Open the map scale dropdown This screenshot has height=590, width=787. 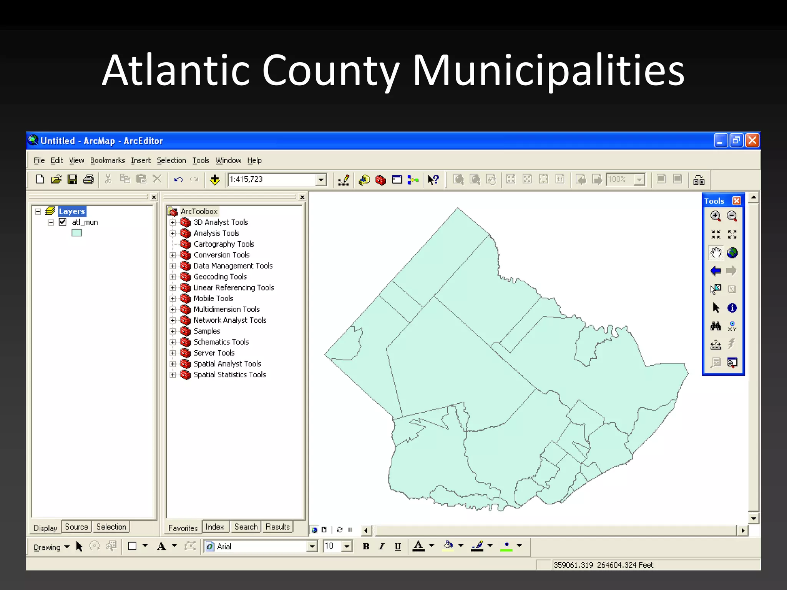pos(321,180)
